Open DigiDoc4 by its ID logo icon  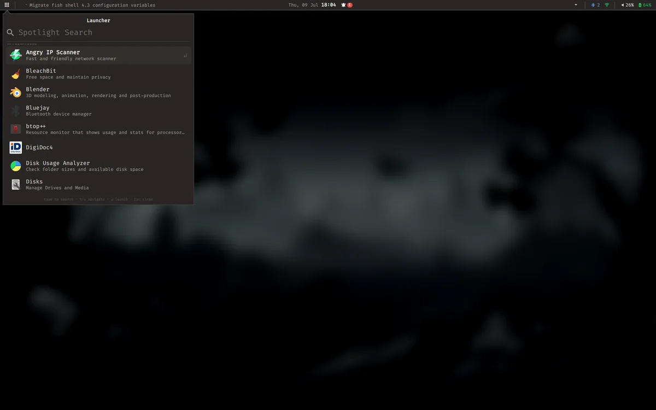[x=16, y=148]
